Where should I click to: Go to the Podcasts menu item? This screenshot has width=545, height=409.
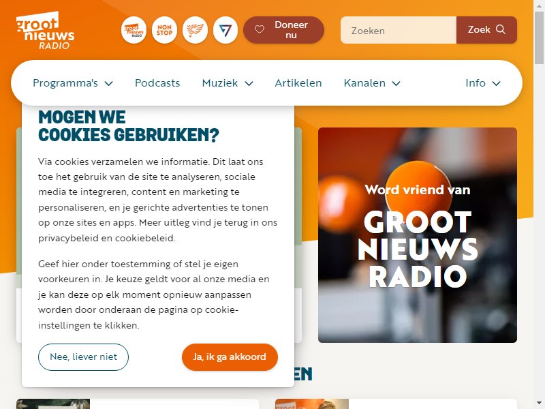tap(157, 83)
